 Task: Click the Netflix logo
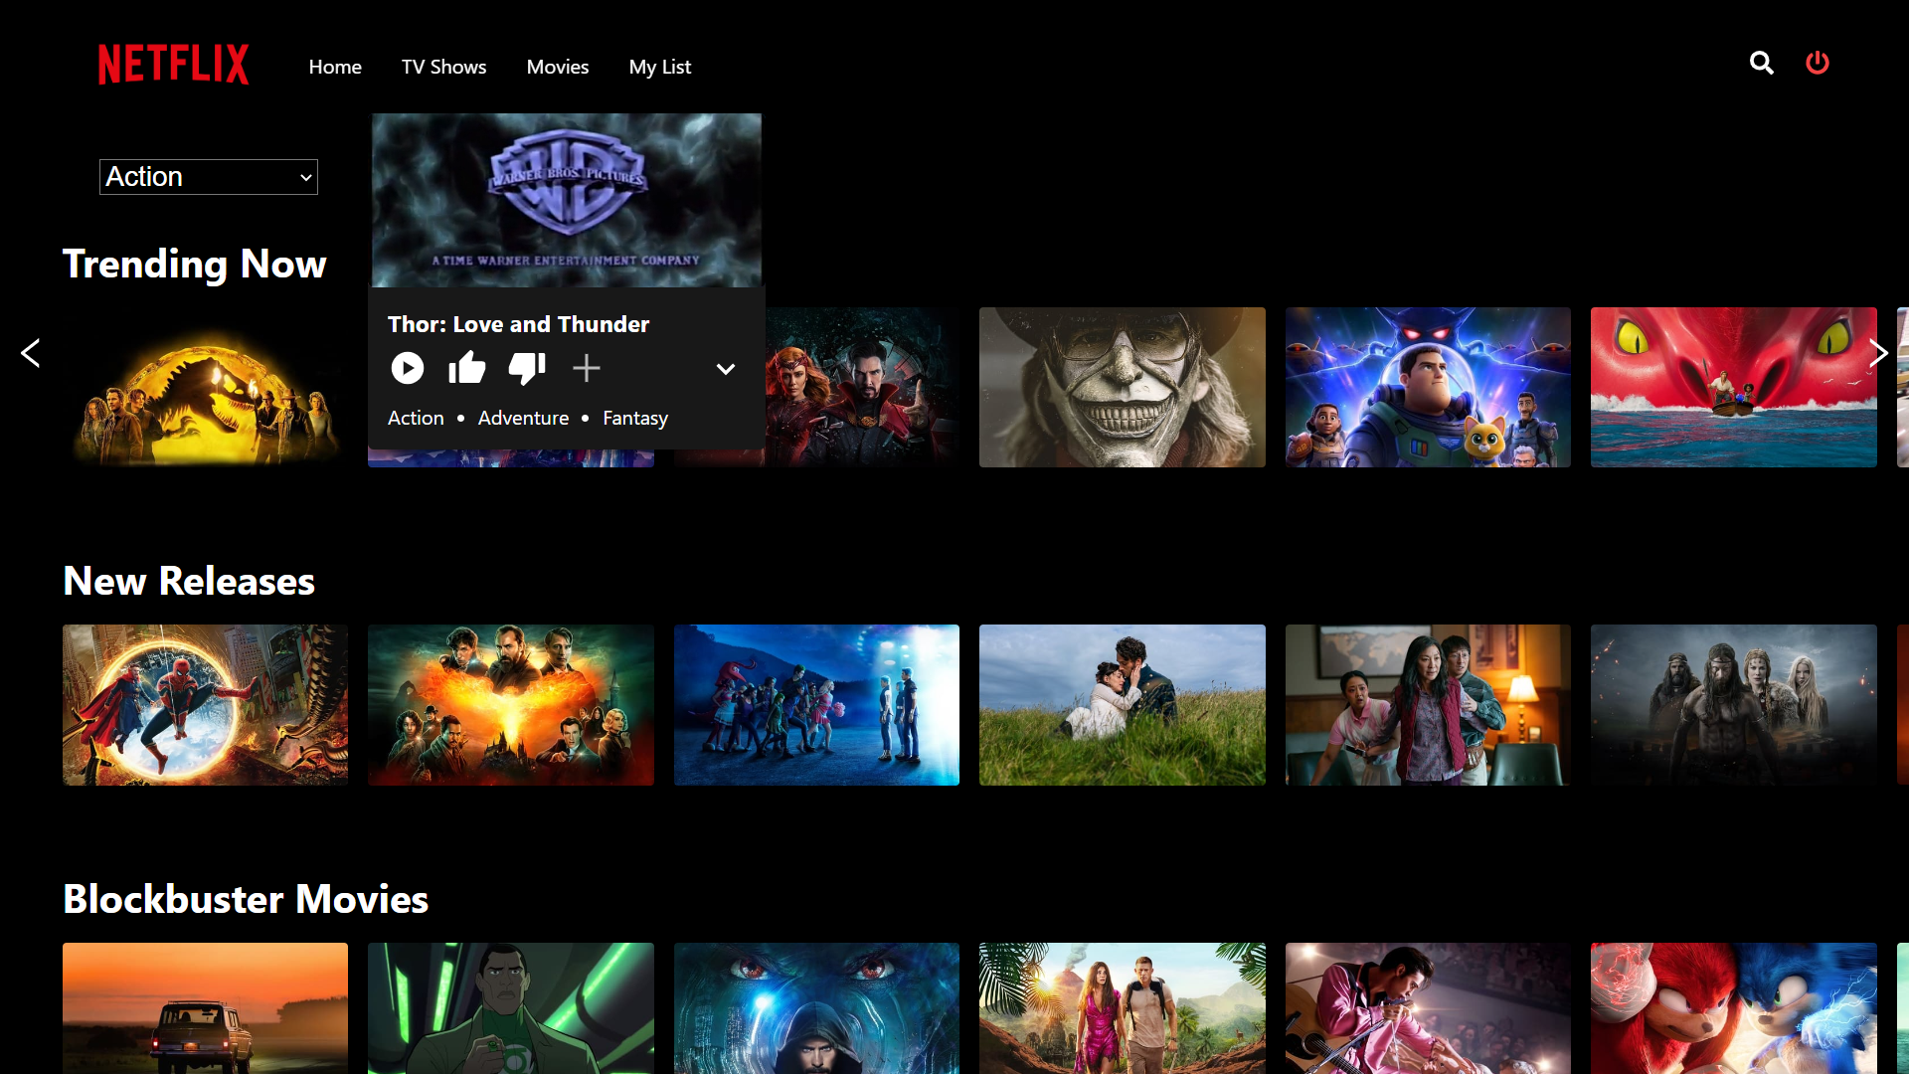pyautogui.click(x=173, y=64)
